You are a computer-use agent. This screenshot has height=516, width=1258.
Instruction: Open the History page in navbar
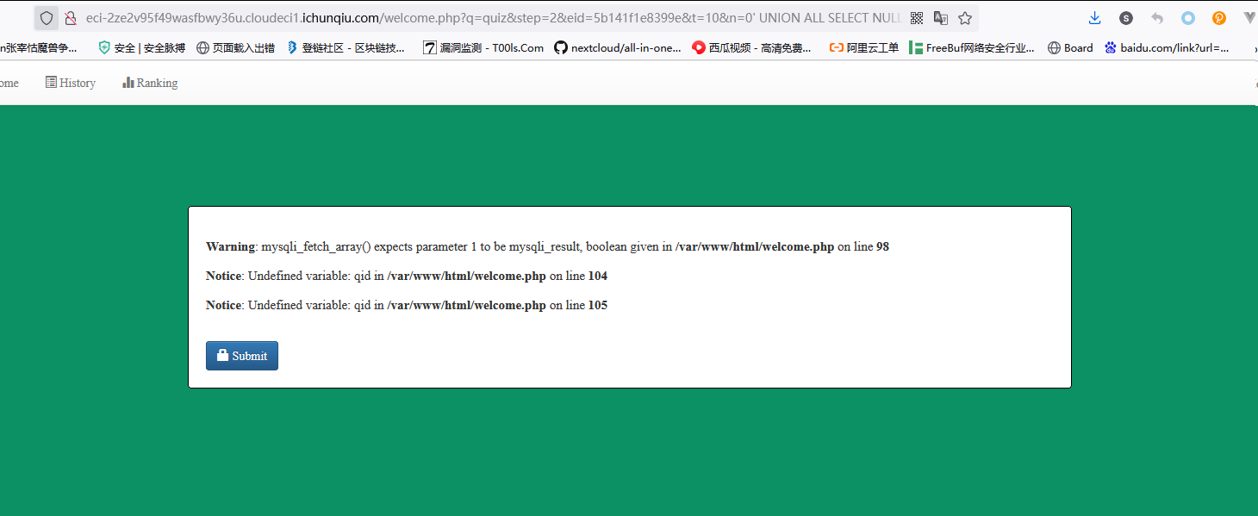pyautogui.click(x=71, y=83)
